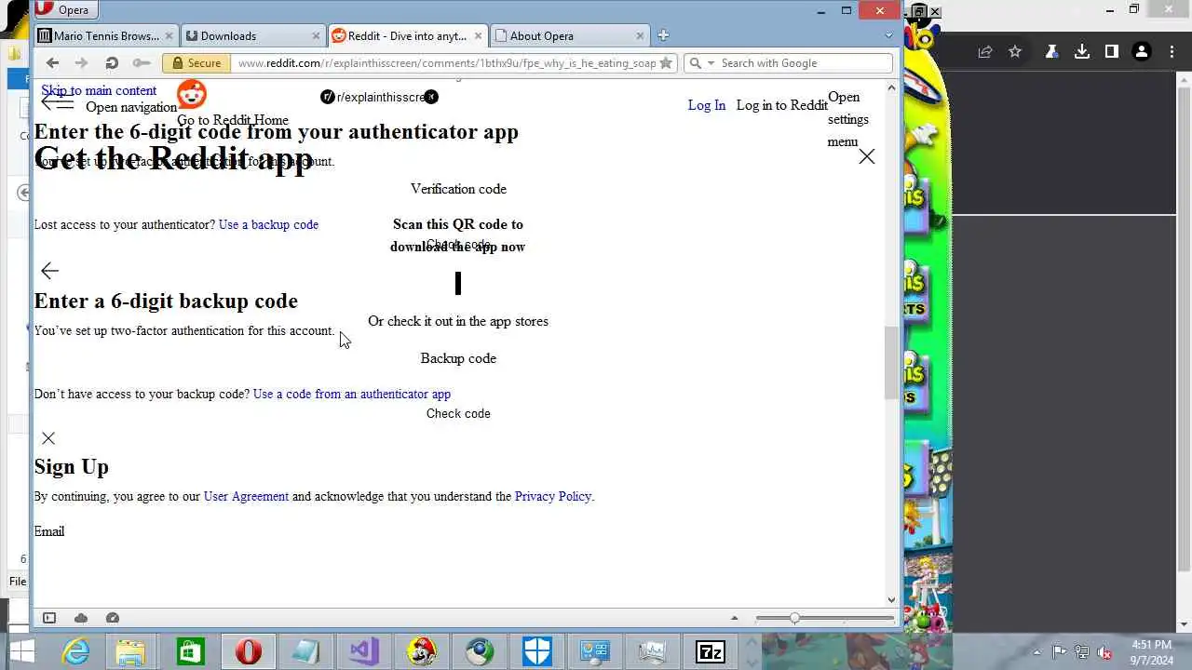Click the r/explainthisscreen community pill
Image resolution: width=1192 pixels, height=670 pixels.
click(381, 97)
